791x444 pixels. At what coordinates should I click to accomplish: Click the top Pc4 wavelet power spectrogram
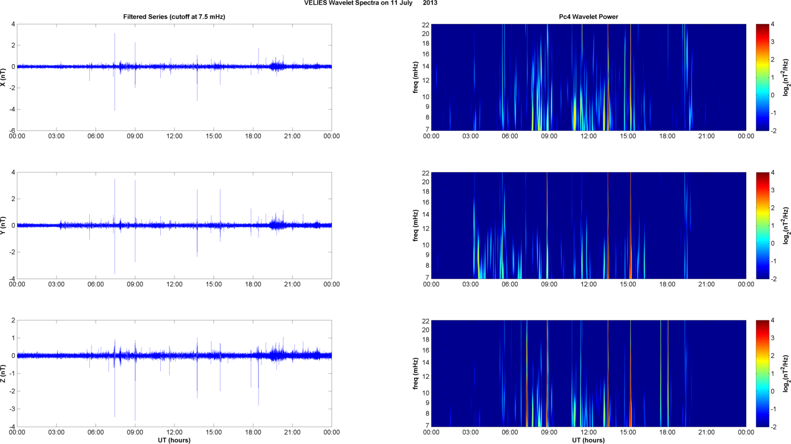(588, 77)
